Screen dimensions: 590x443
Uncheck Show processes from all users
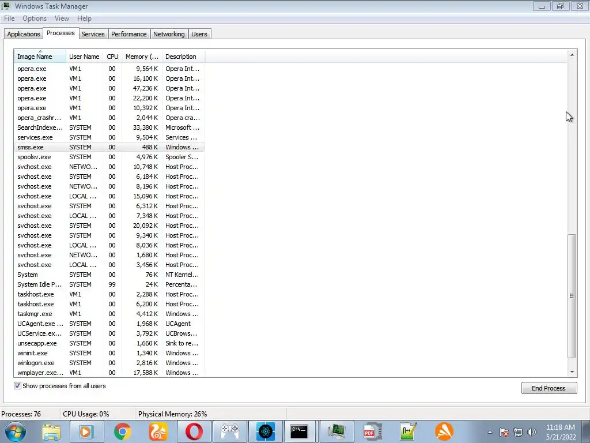click(17, 386)
